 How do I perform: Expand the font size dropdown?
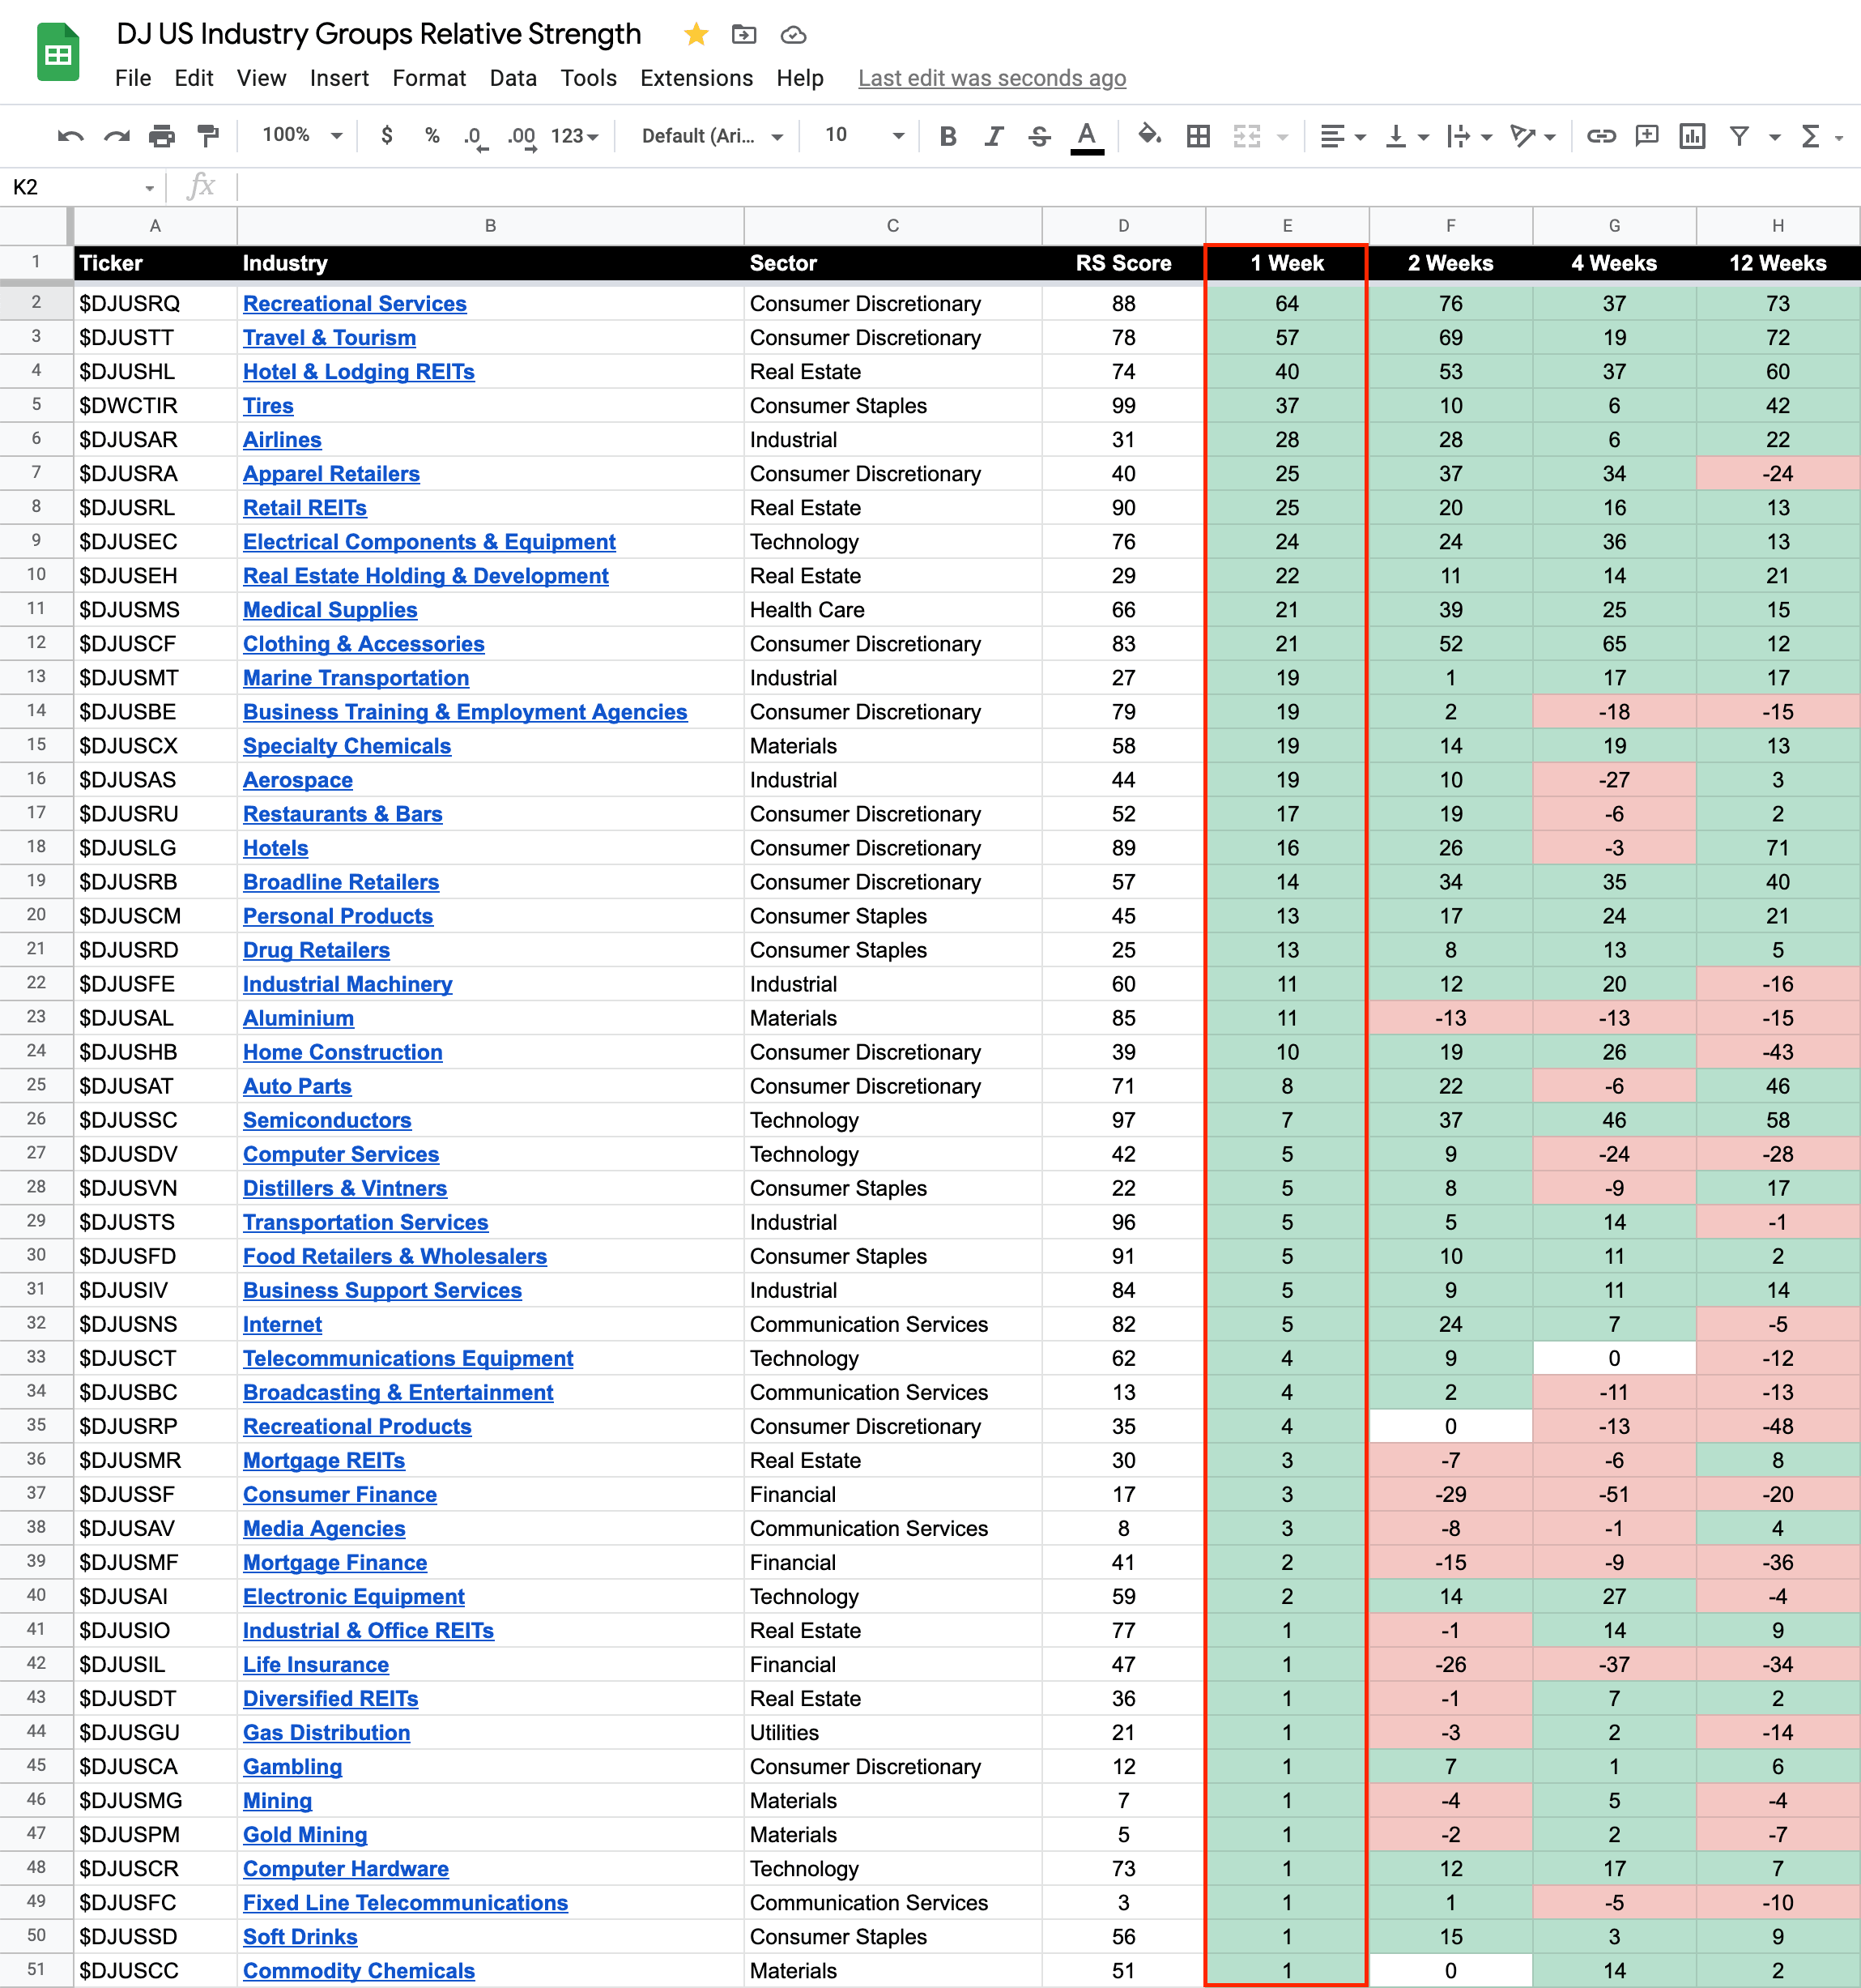(x=896, y=136)
